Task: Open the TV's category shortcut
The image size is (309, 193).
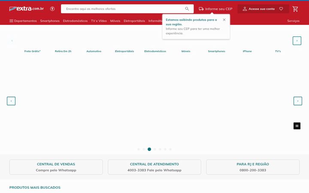Action: pyautogui.click(x=278, y=51)
